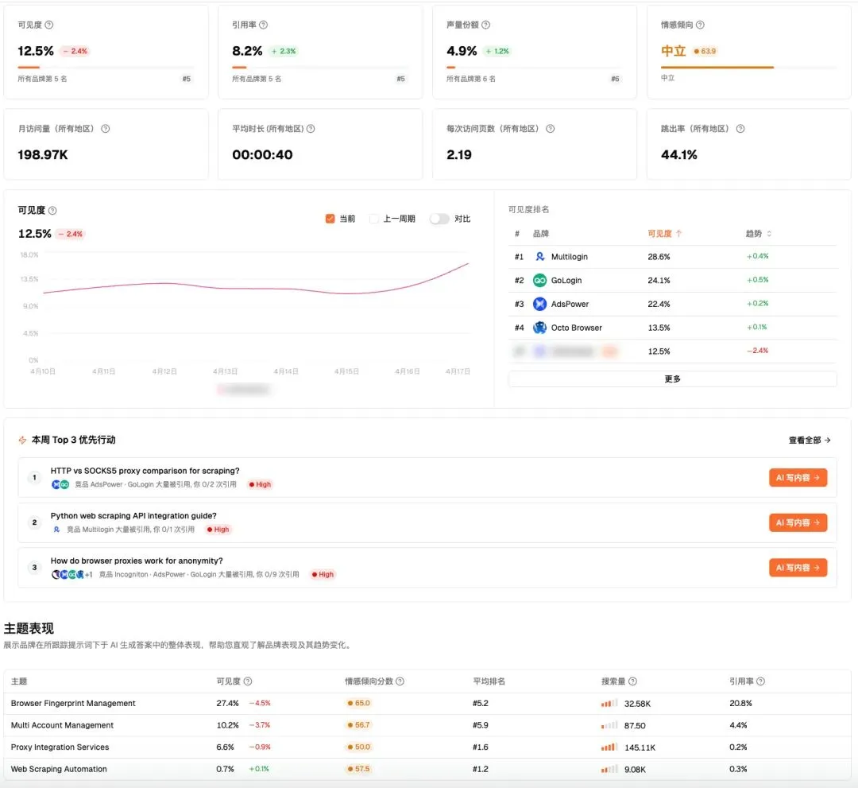The image size is (858, 788).
Task: Click -2.4% change badge in top card
Action: pos(75,51)
